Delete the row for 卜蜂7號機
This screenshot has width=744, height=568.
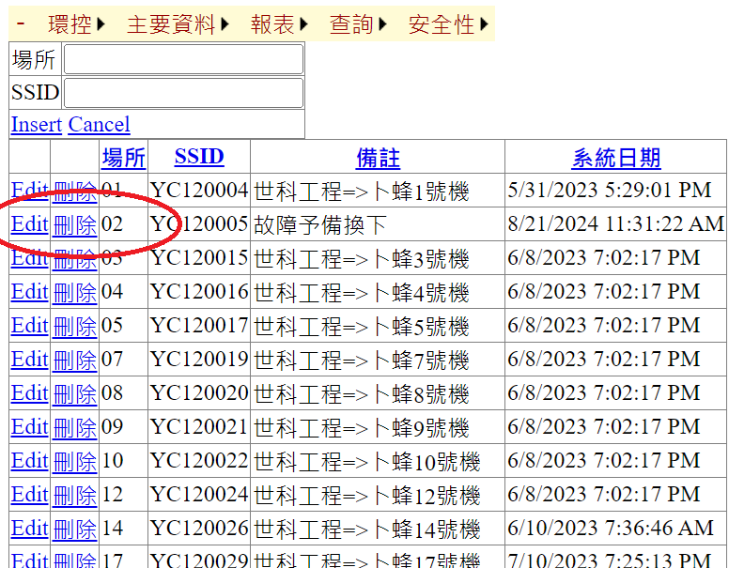[74, 360]
